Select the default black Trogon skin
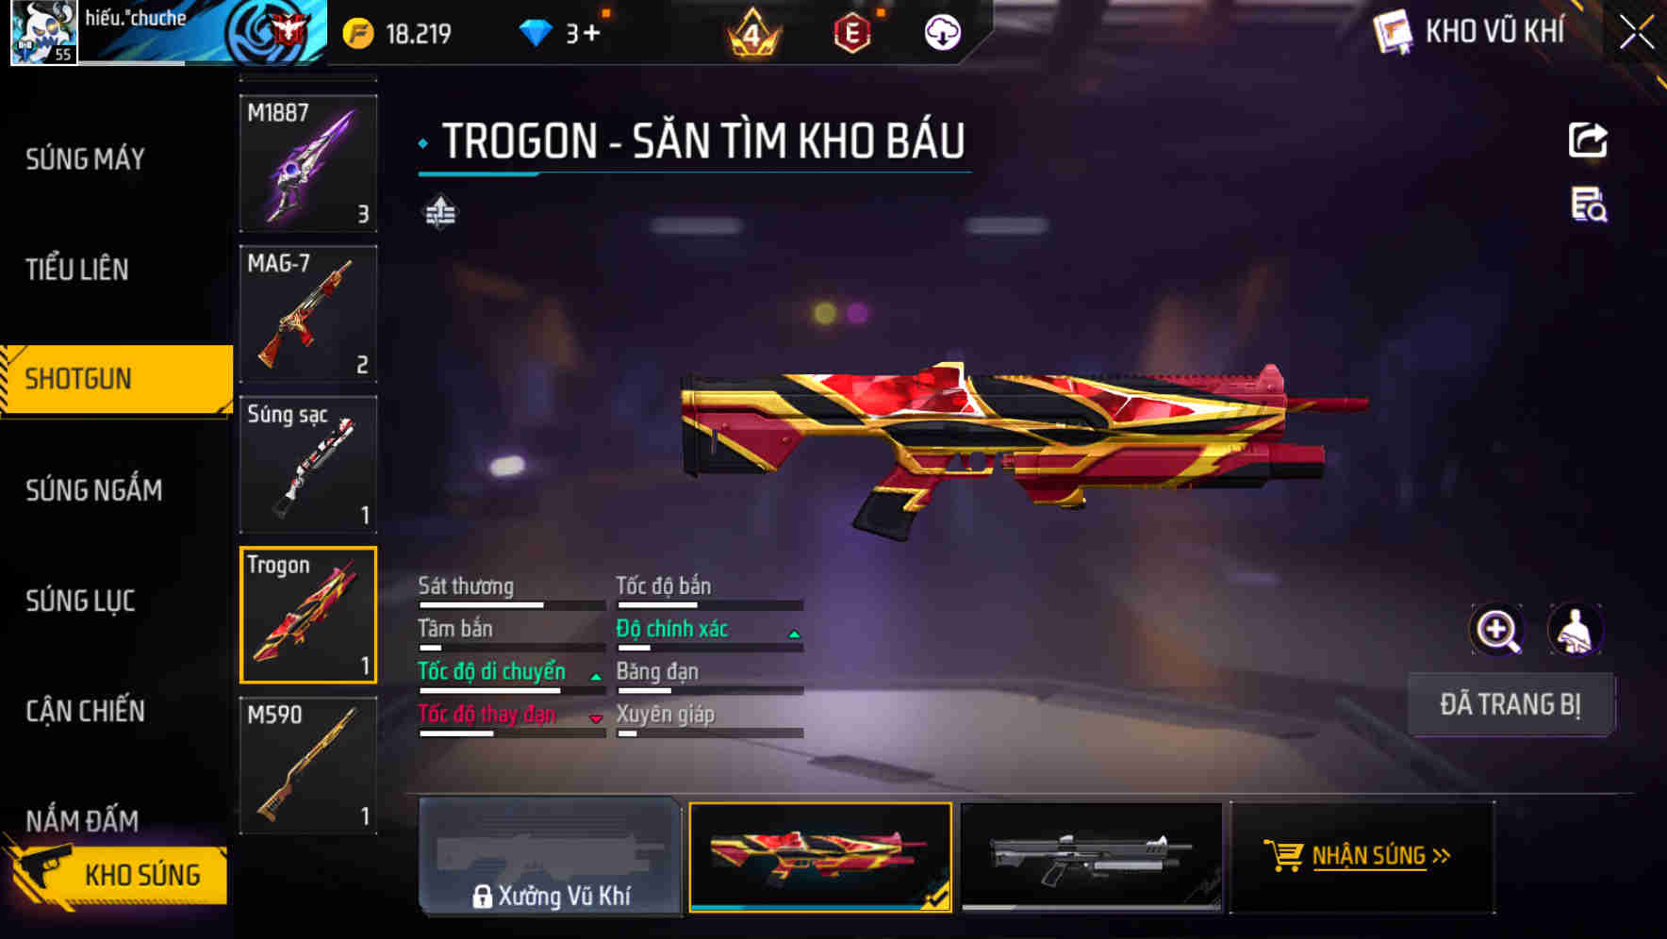Image resolution: width=1667 pixels, height=939 pixels. tap(1091, 856)
